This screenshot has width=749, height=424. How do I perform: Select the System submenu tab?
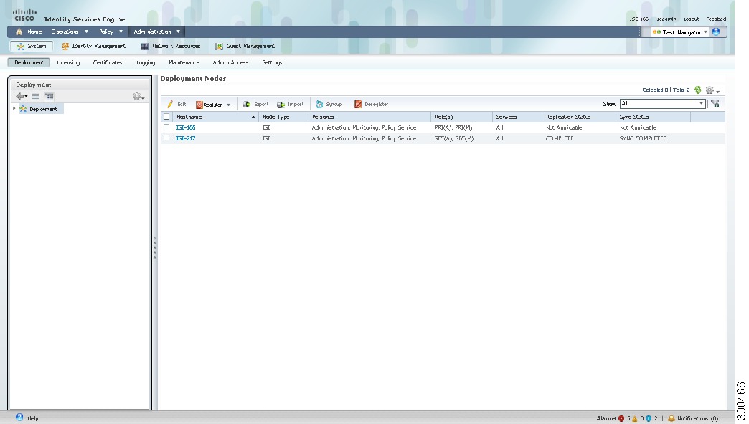pos(32,47)
